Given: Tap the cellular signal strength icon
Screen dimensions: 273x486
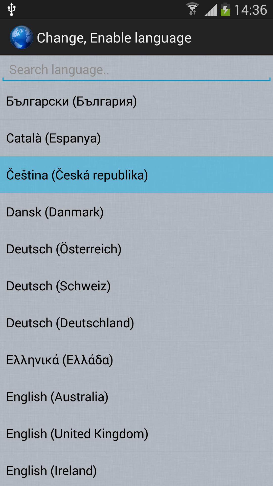Looking at the screenshot, I should click(211, 10).
